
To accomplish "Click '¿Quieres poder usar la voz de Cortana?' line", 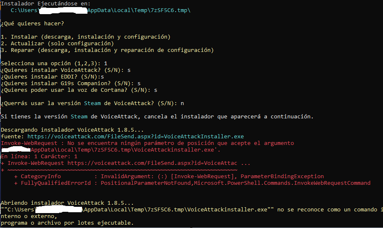I will click(x=79, y=90).
